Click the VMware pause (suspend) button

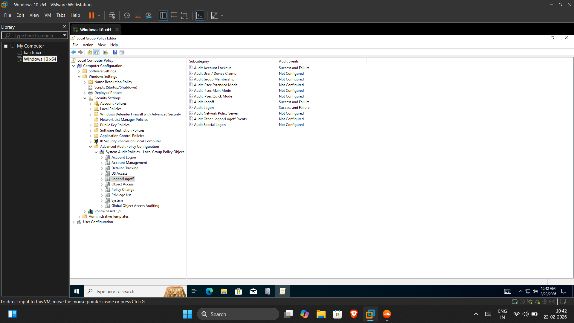pyautogui.click(x=91, y=15)
